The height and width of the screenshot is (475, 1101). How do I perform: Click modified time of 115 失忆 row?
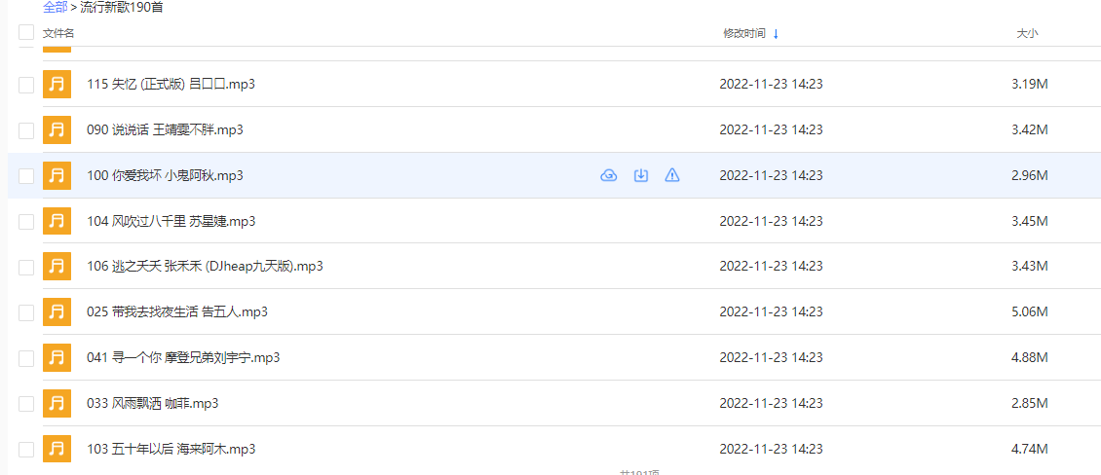click(x=771, y=84)
